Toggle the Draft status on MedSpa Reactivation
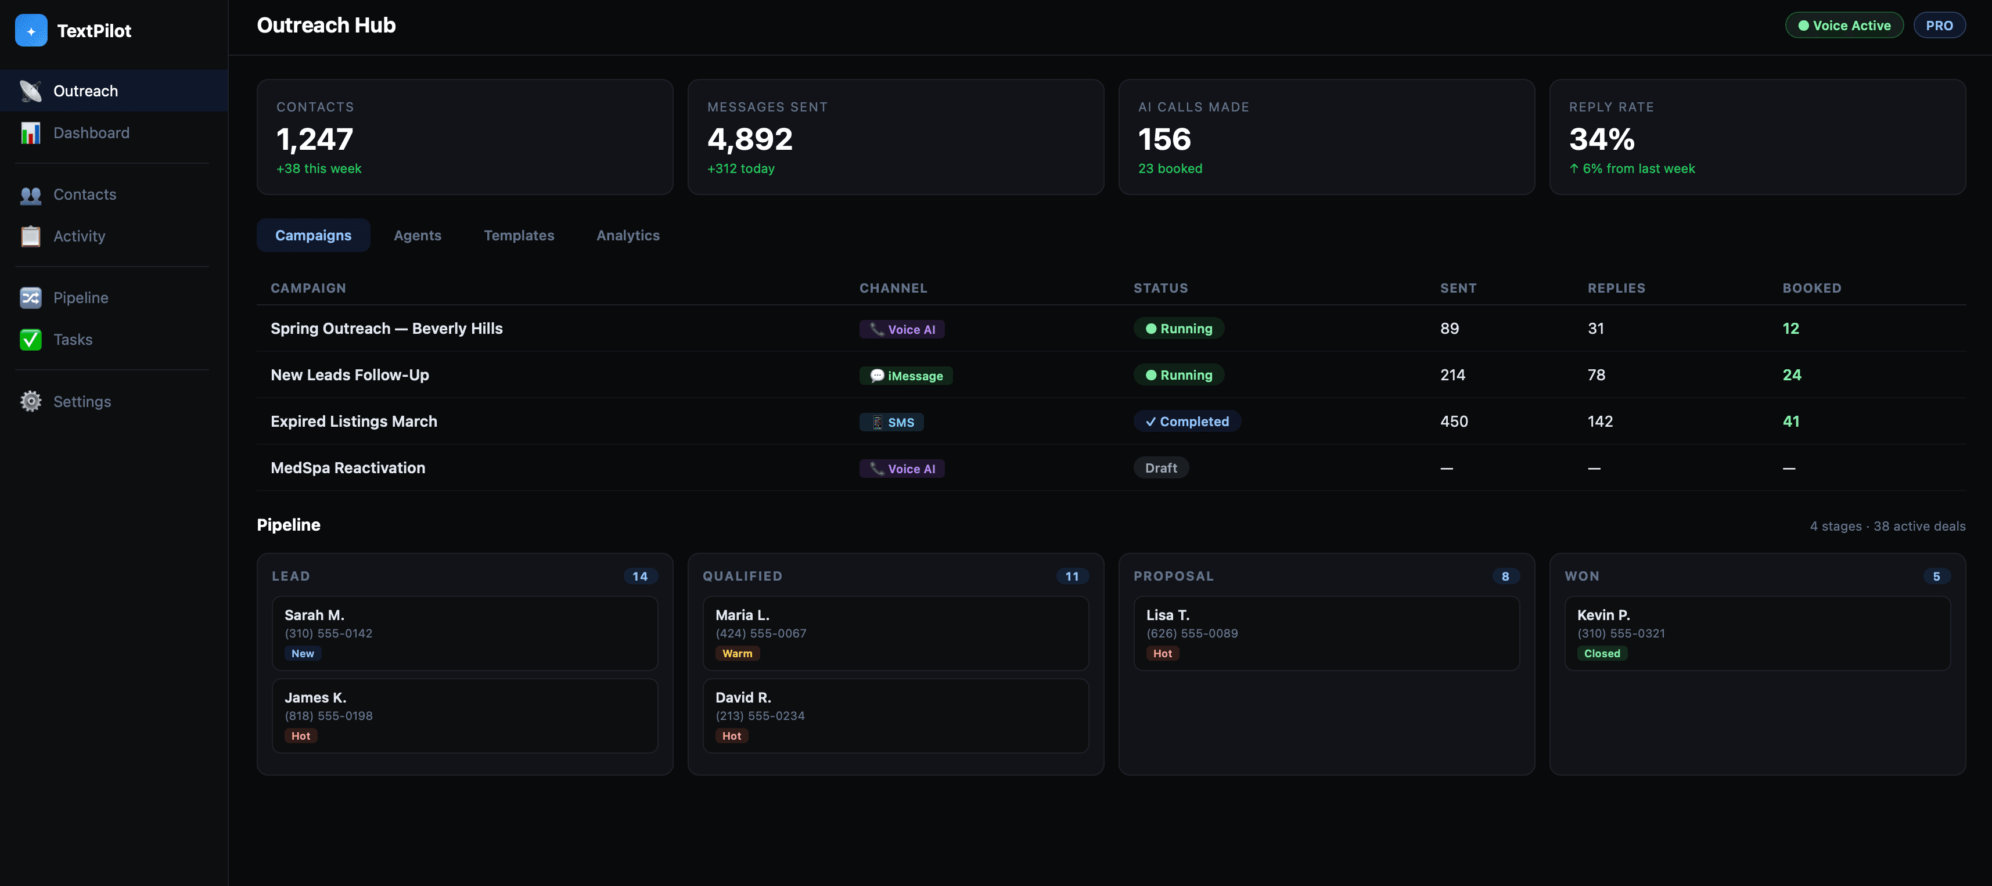Screen dimensions: 1992x886 1161,467
